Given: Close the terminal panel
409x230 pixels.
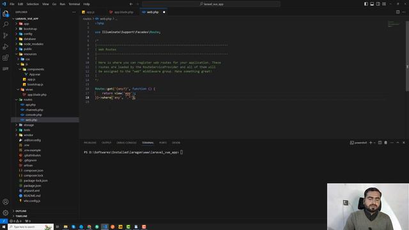Looking at the screenshot, I should [404, 142].
